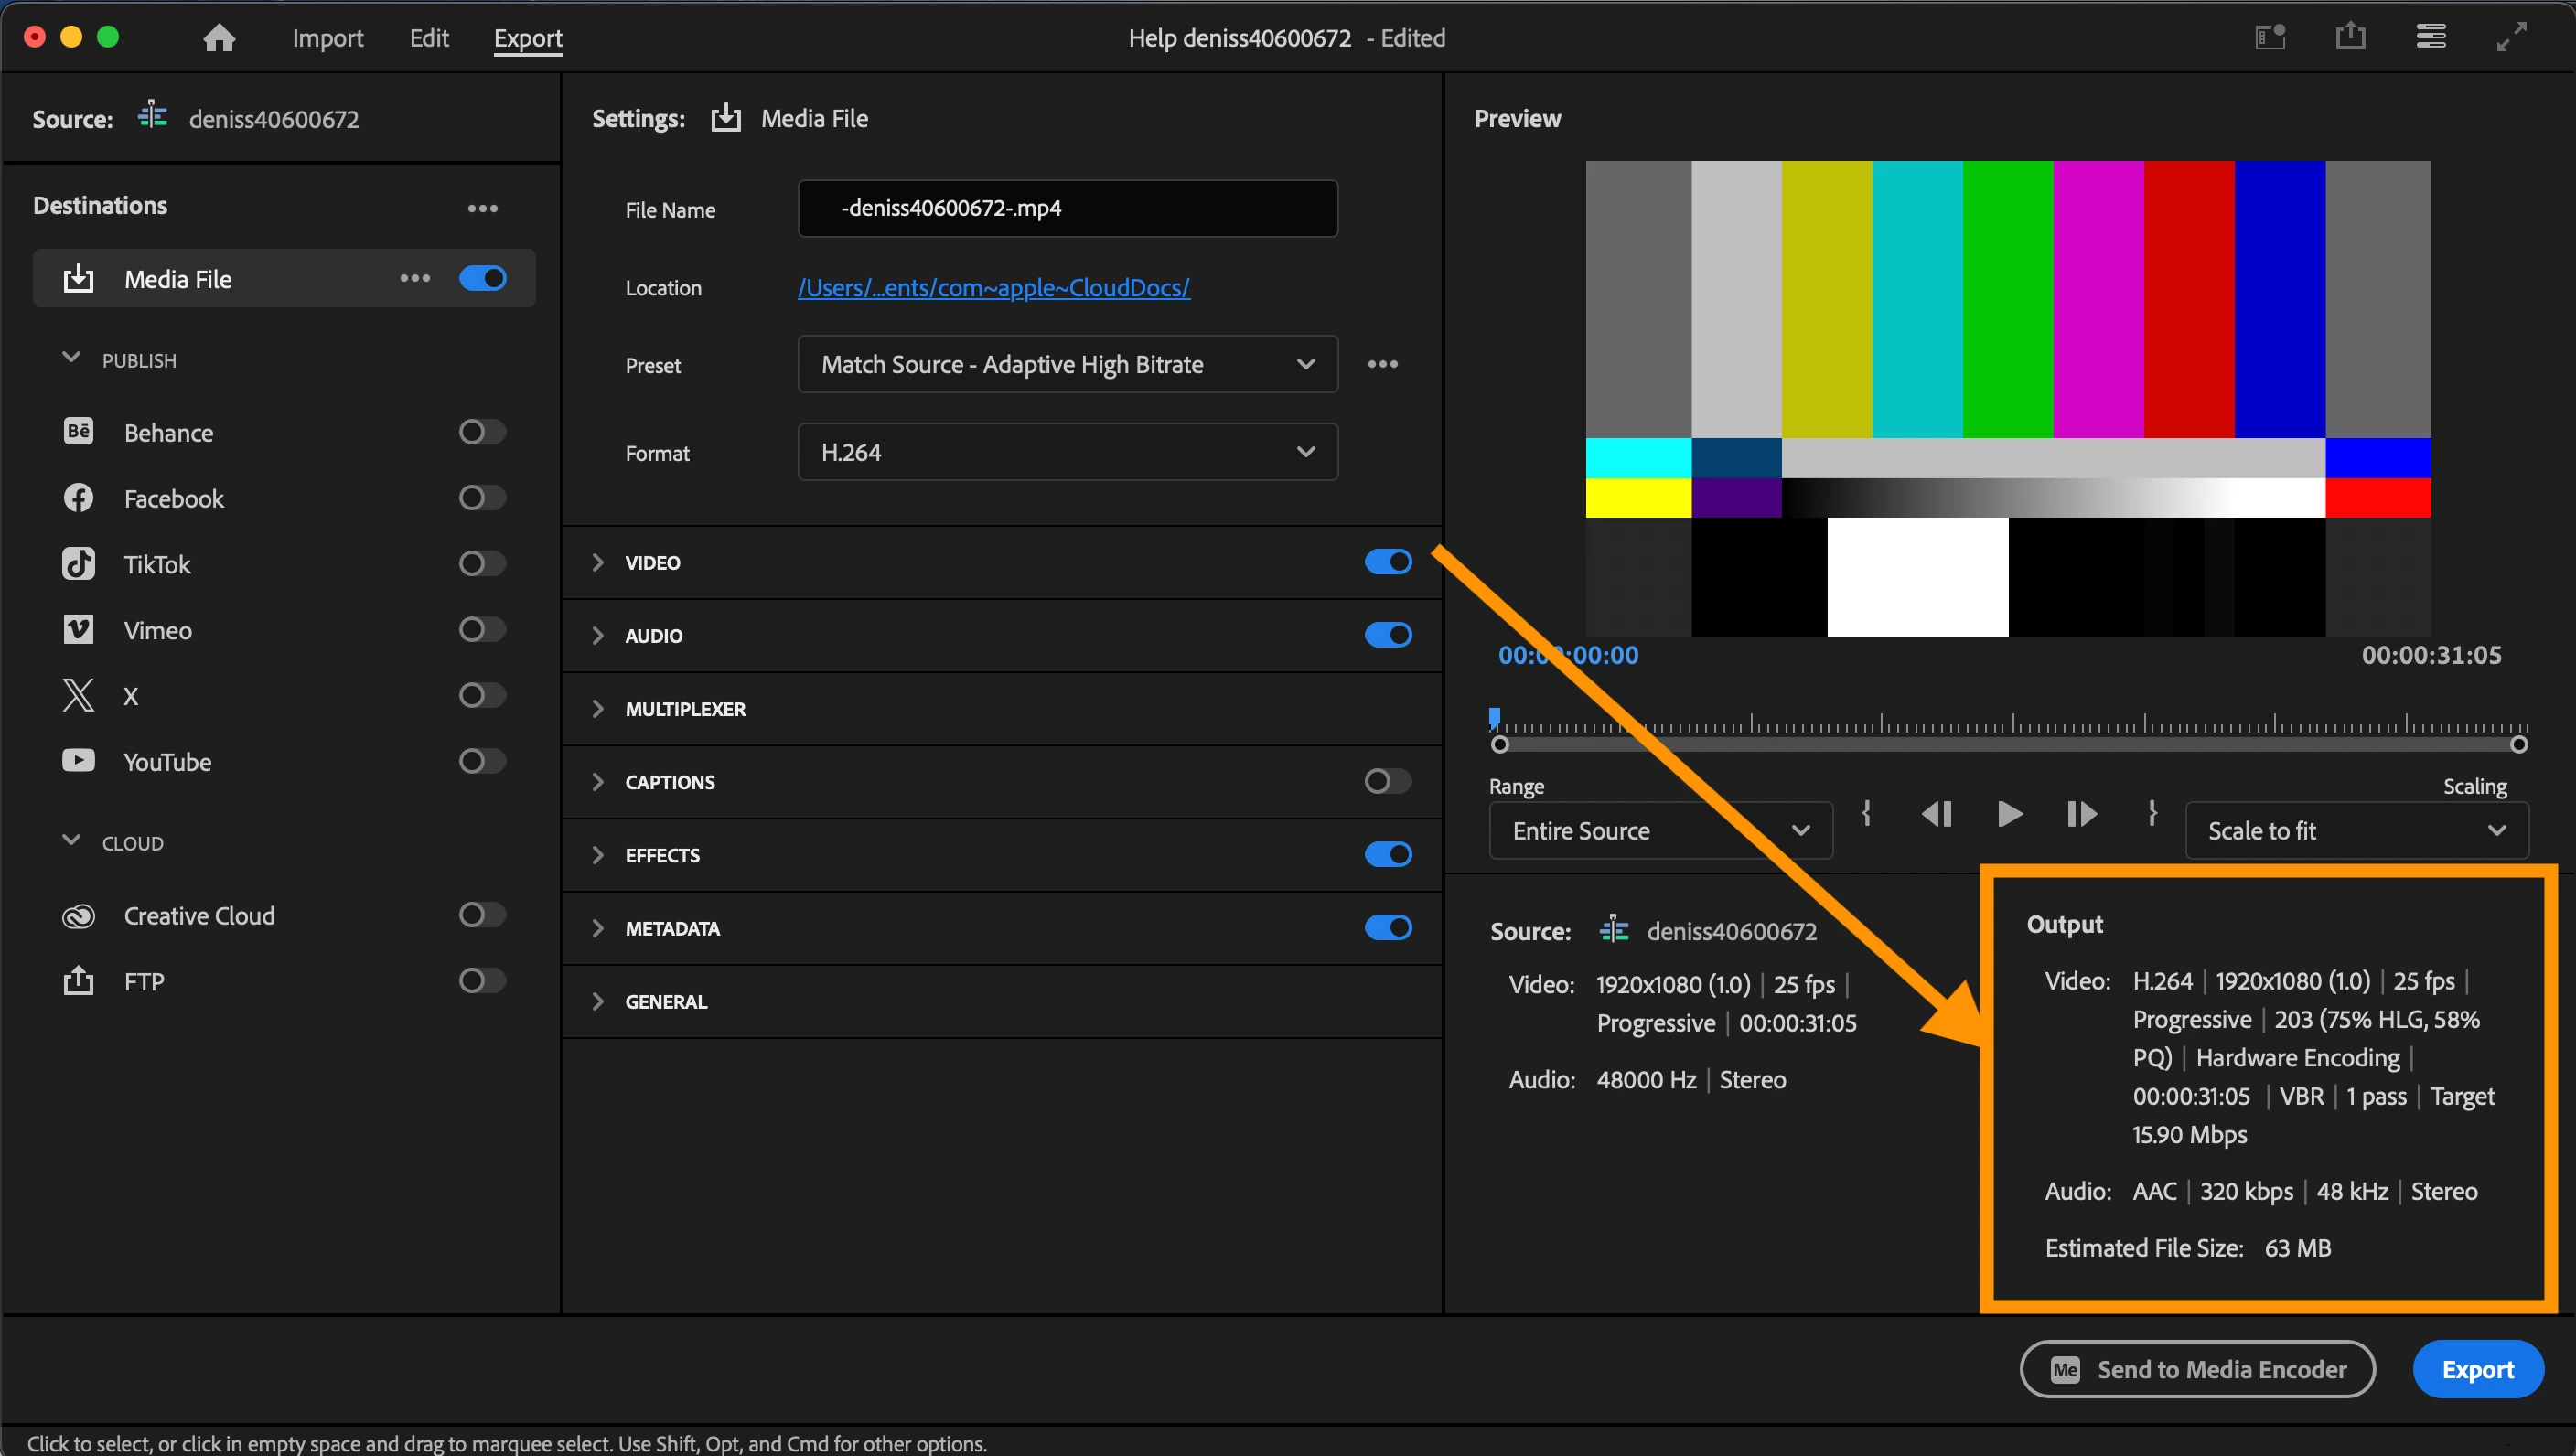Screen dimensions: 2576x1456
Task: Click the File Name text field
Action: [x=1067, y=208]
